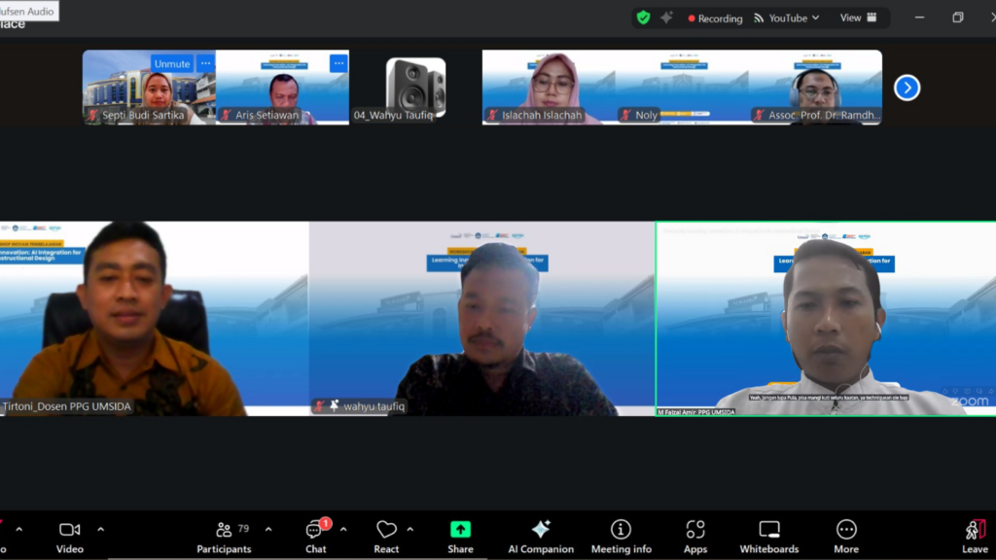Click the green encryption shield icon

643,17
